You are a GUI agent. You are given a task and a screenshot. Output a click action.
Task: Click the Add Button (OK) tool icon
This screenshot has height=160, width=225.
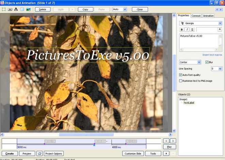[10, 10]
